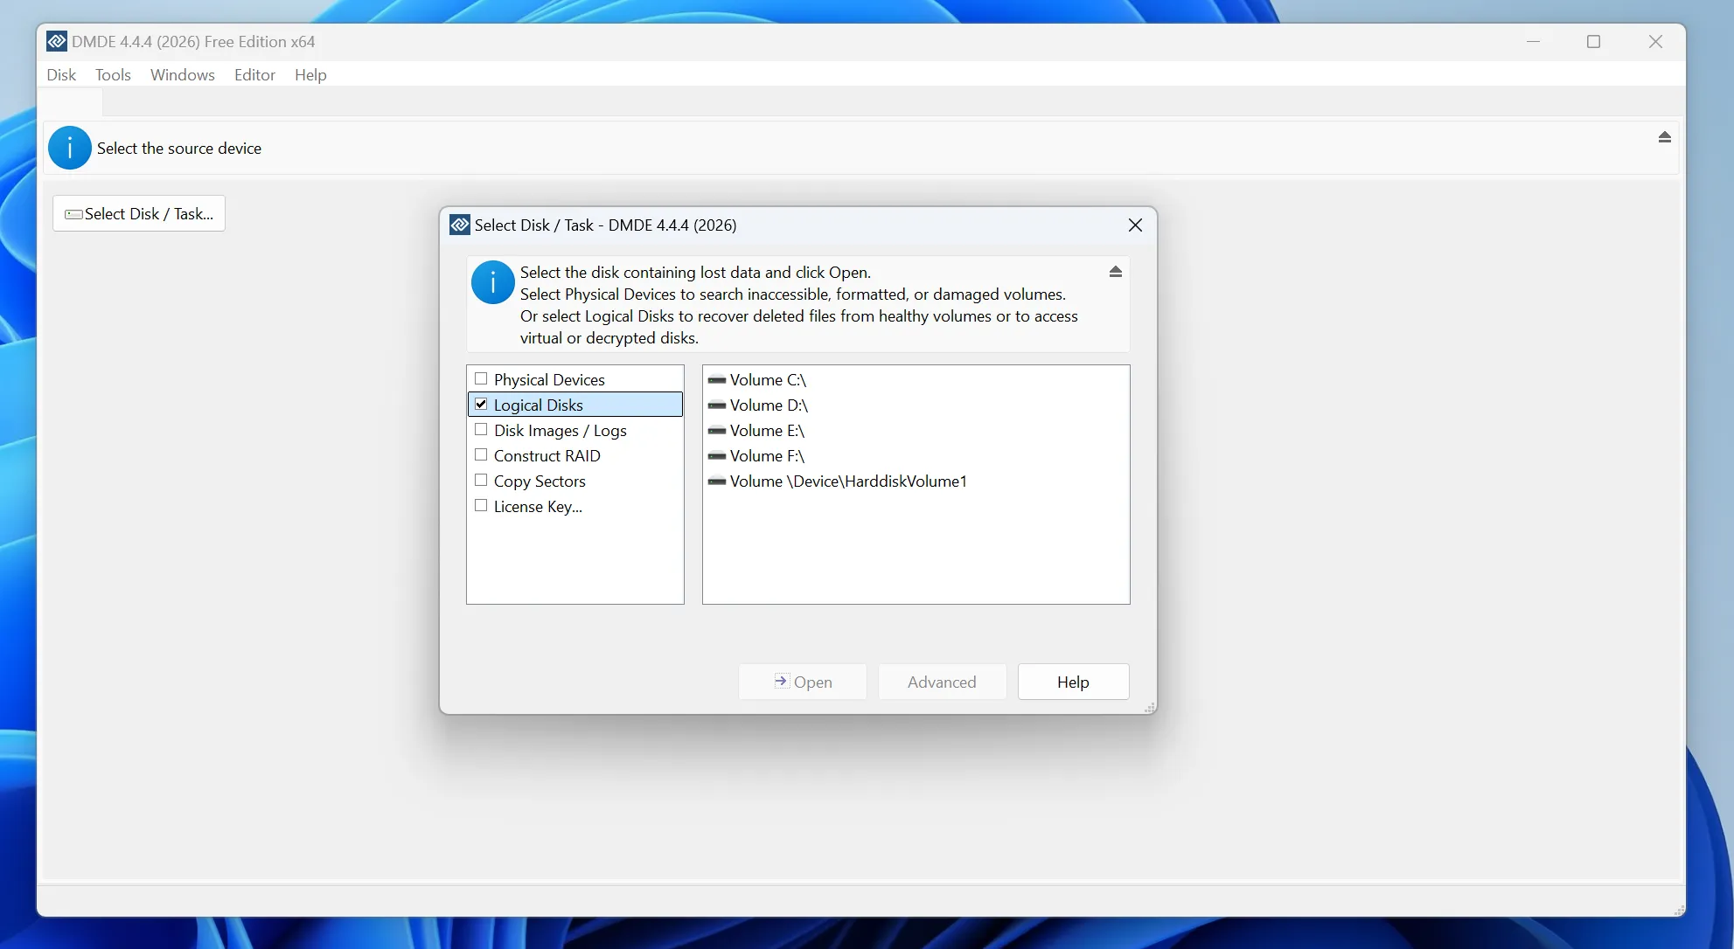The image size is (1734, 949).
Task: Click the blue info icon in the dialog
Action: click(493, 282)
